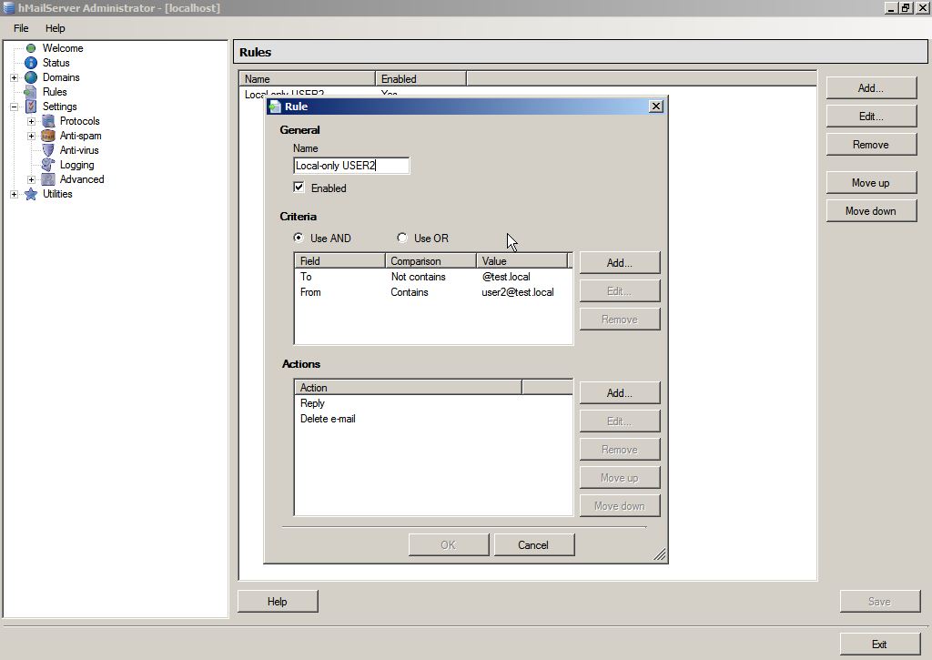Select the Use AND radio button
This screenshot has height=660, width=932.
(299, 238)
